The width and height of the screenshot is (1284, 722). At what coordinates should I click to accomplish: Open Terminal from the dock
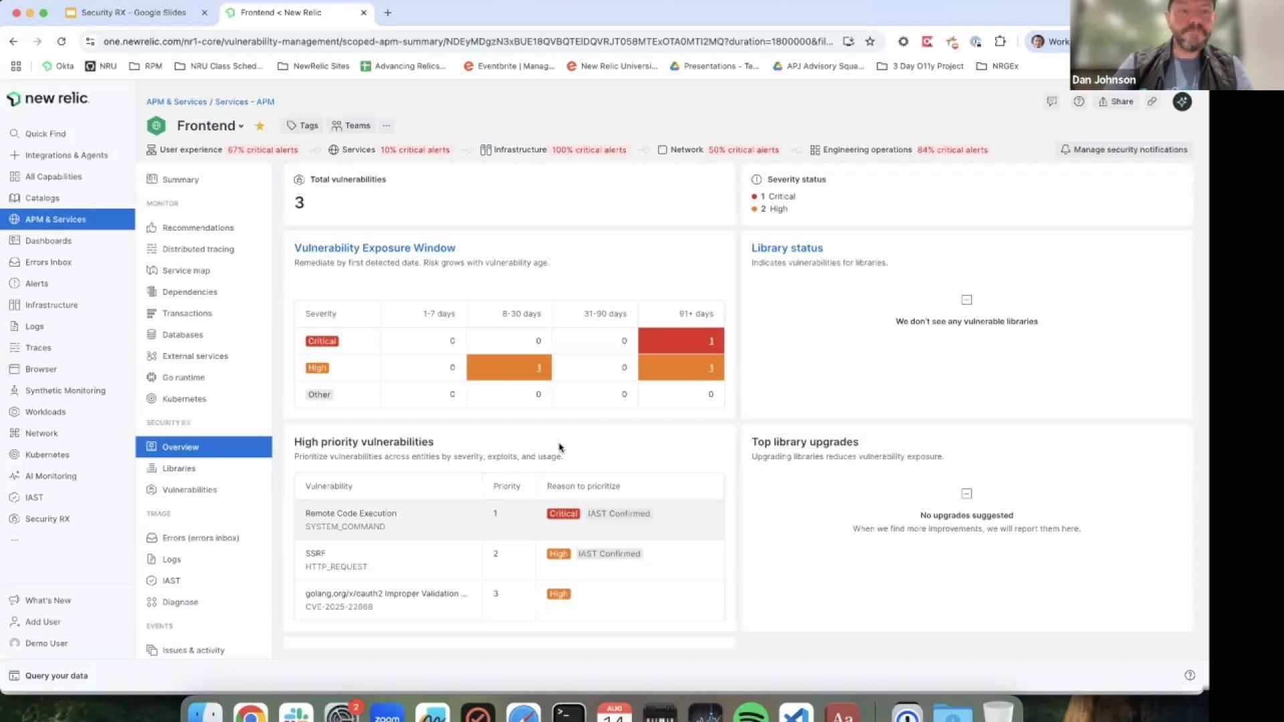click(568, 714)
